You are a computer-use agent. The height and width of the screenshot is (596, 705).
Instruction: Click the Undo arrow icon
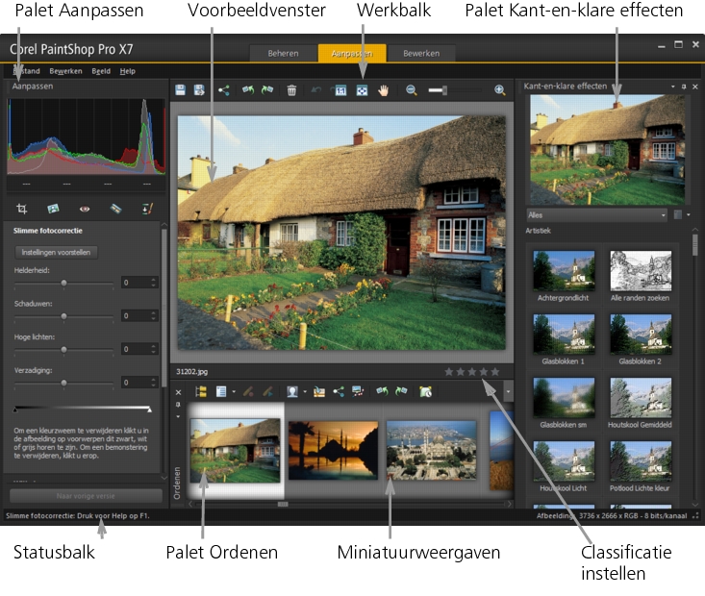coord(316,90)
